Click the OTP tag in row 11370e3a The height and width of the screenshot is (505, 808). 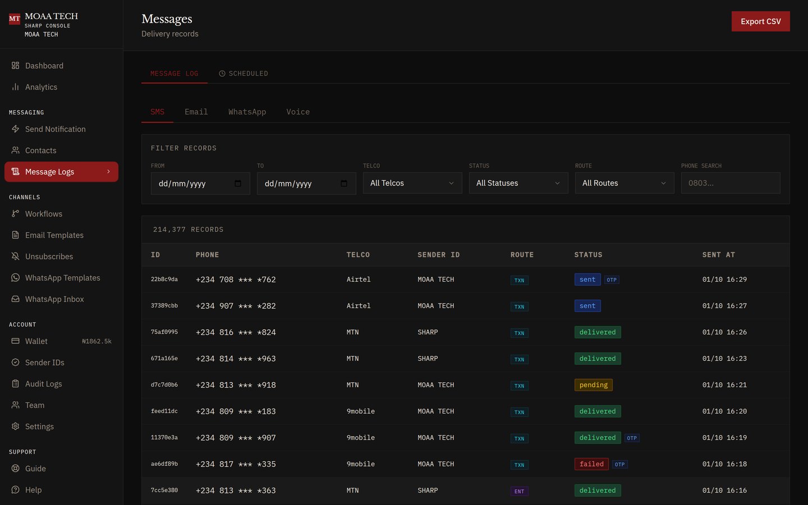[632, 438]
